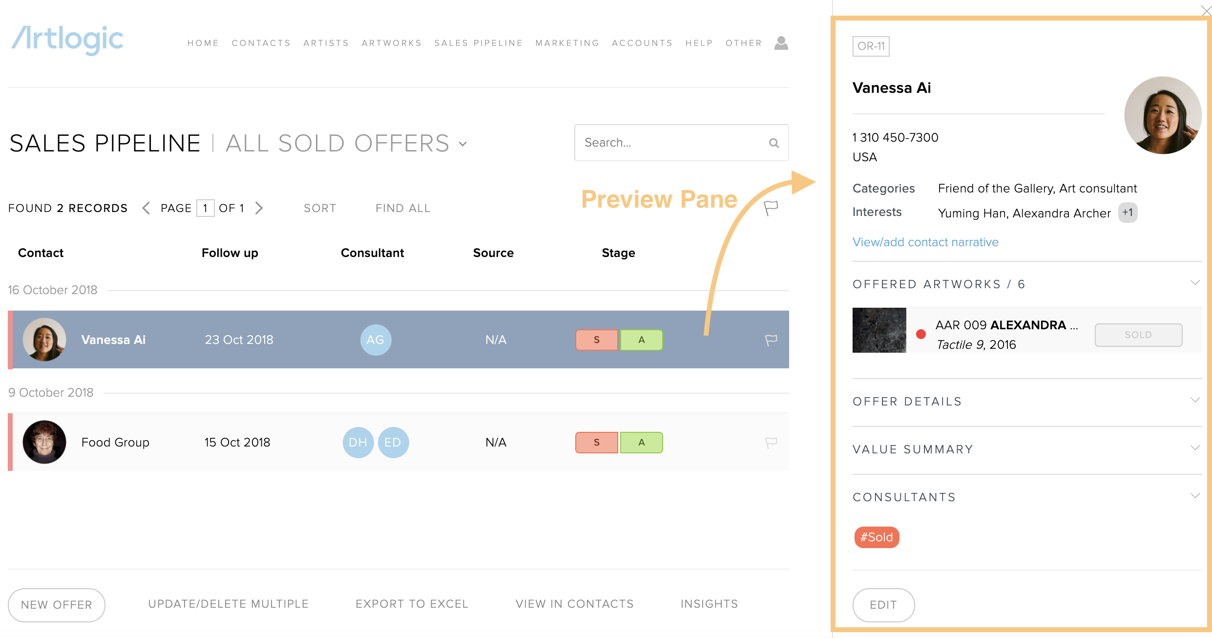Open the Home menu
The width and height of the screenshot is (1212, 638).
click(x=203, y=43)
